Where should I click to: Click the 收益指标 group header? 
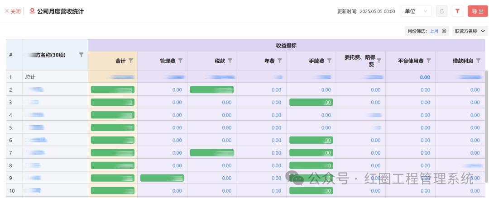[x=286, y=46]
